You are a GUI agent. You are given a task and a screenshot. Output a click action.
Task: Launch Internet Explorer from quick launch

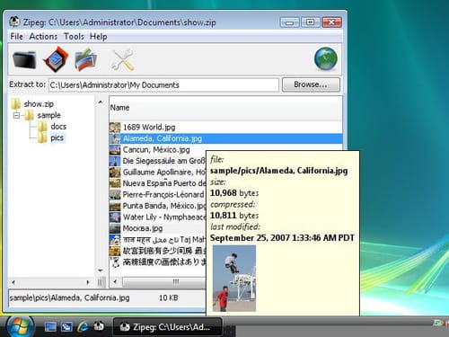(83, 326)
